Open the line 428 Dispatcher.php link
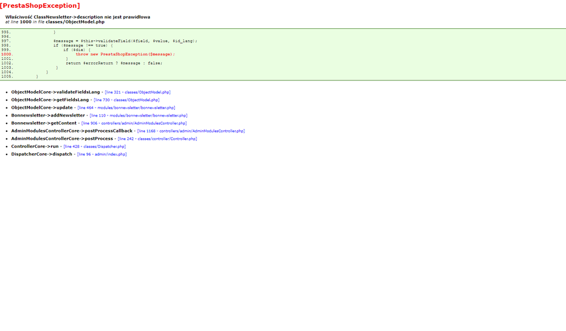Image resolution: width=566 pixels, height=331 pixels. [95, 147]
